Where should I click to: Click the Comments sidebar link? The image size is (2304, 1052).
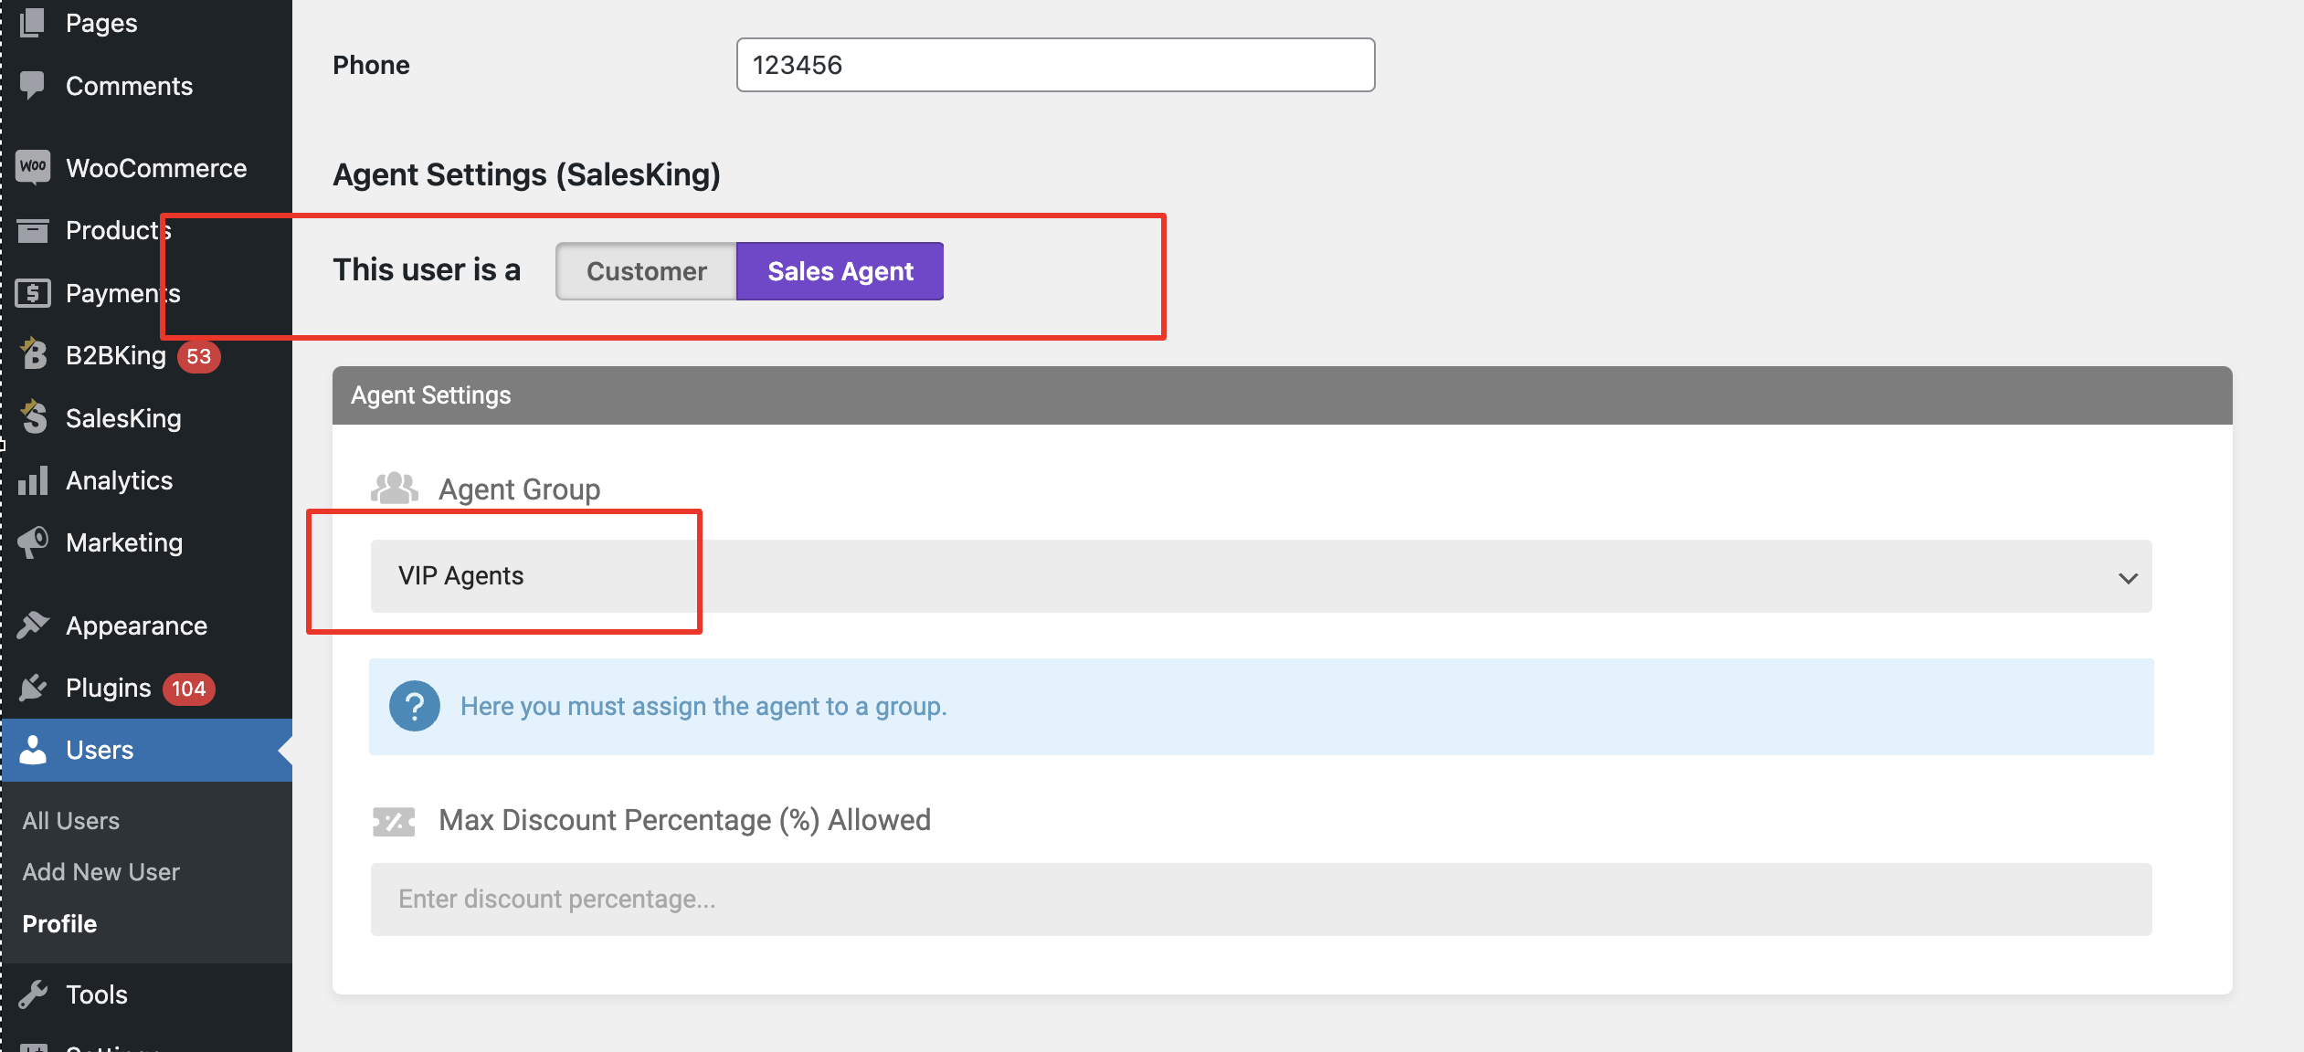(x=129, y=86)
